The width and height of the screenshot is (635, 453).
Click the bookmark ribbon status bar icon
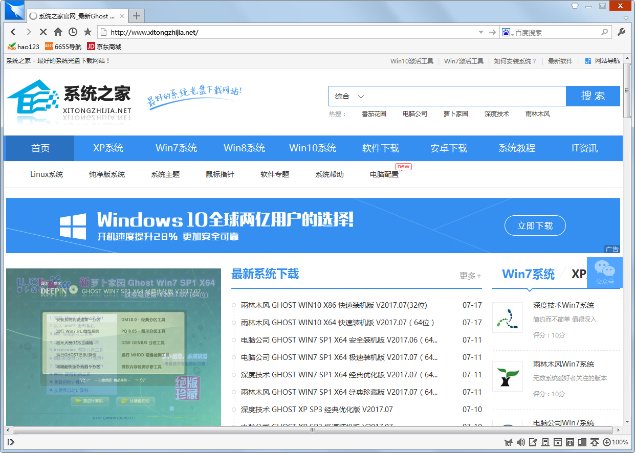pyautogui.click(x=545, y=442)
